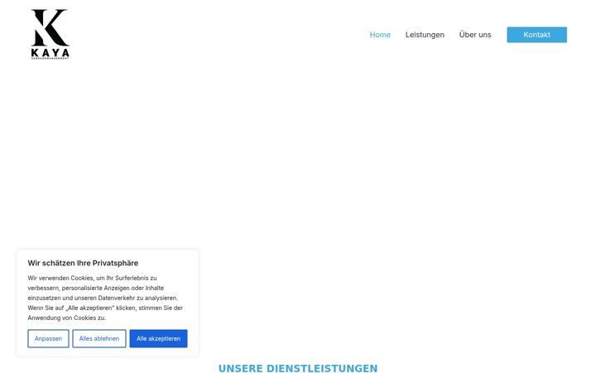Go to the Über uns page
The width and height of the screenshot is (596, 373).
(x=475, y=35)
